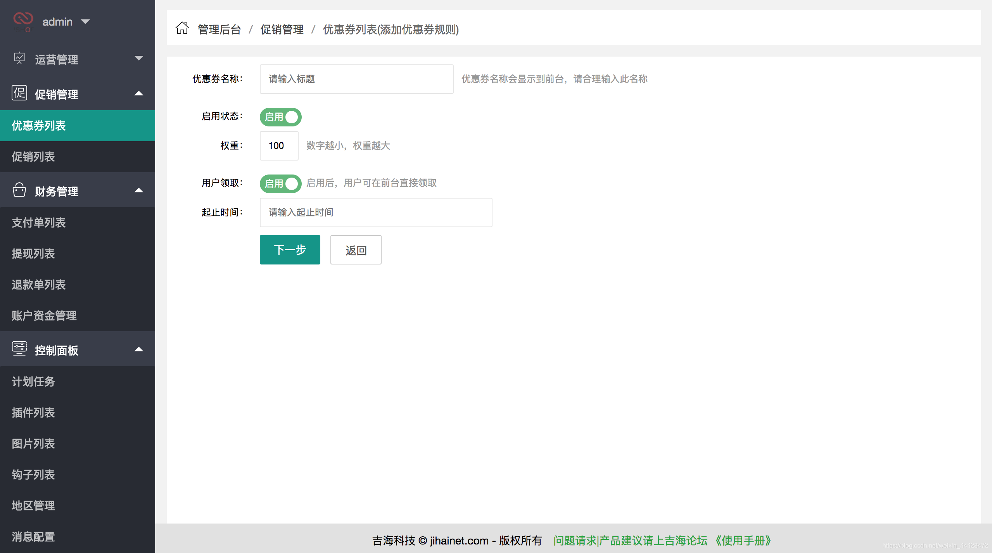Click the 促 icon next to 促销管理
This screenshot has height=553, width=992.
tap(19, 93)
